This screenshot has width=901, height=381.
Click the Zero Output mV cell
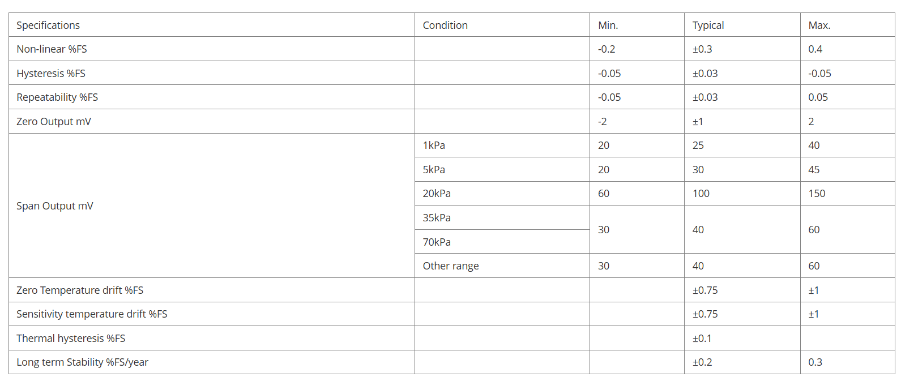[54, 122]
